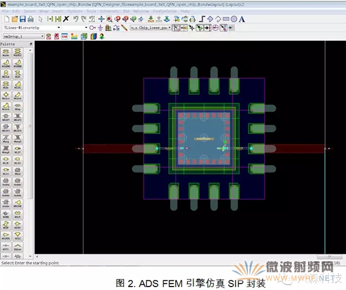Click the New document icon
The image size is (346, 290).
(x=6, y=19)
